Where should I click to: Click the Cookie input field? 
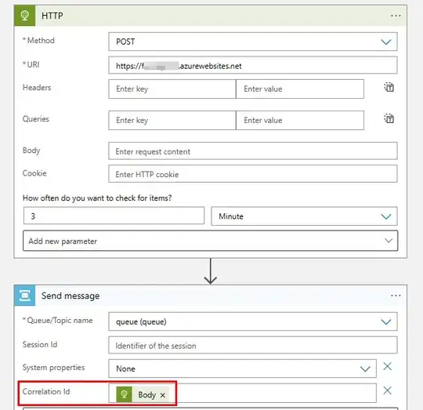point(253,174)
